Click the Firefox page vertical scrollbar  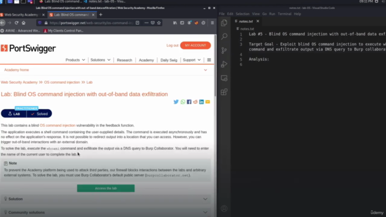click(215, 66)
